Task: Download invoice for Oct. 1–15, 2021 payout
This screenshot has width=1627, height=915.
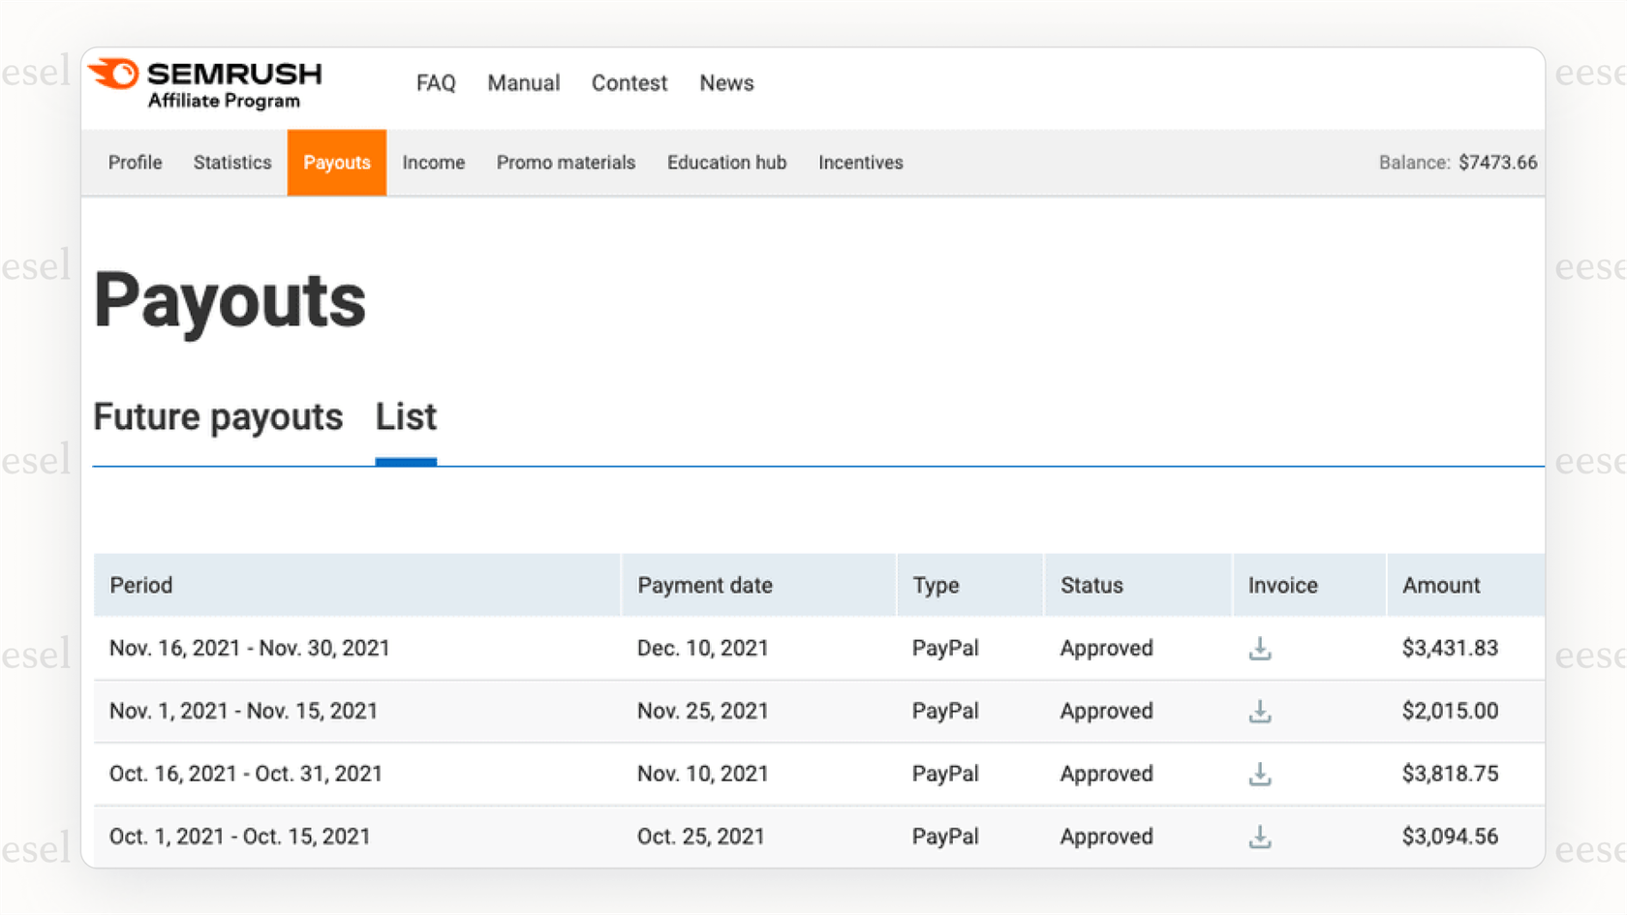Action: tap(1259, 837)
